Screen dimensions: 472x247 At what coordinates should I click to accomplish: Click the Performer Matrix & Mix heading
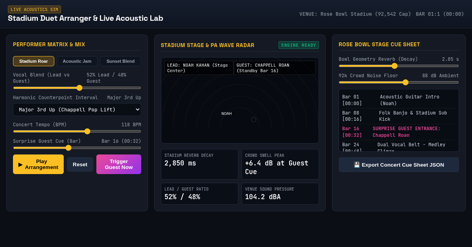[49, 44]
